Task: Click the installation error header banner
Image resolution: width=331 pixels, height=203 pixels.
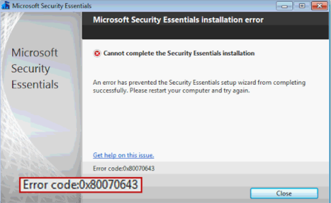Action: click(x=178, y=20)
